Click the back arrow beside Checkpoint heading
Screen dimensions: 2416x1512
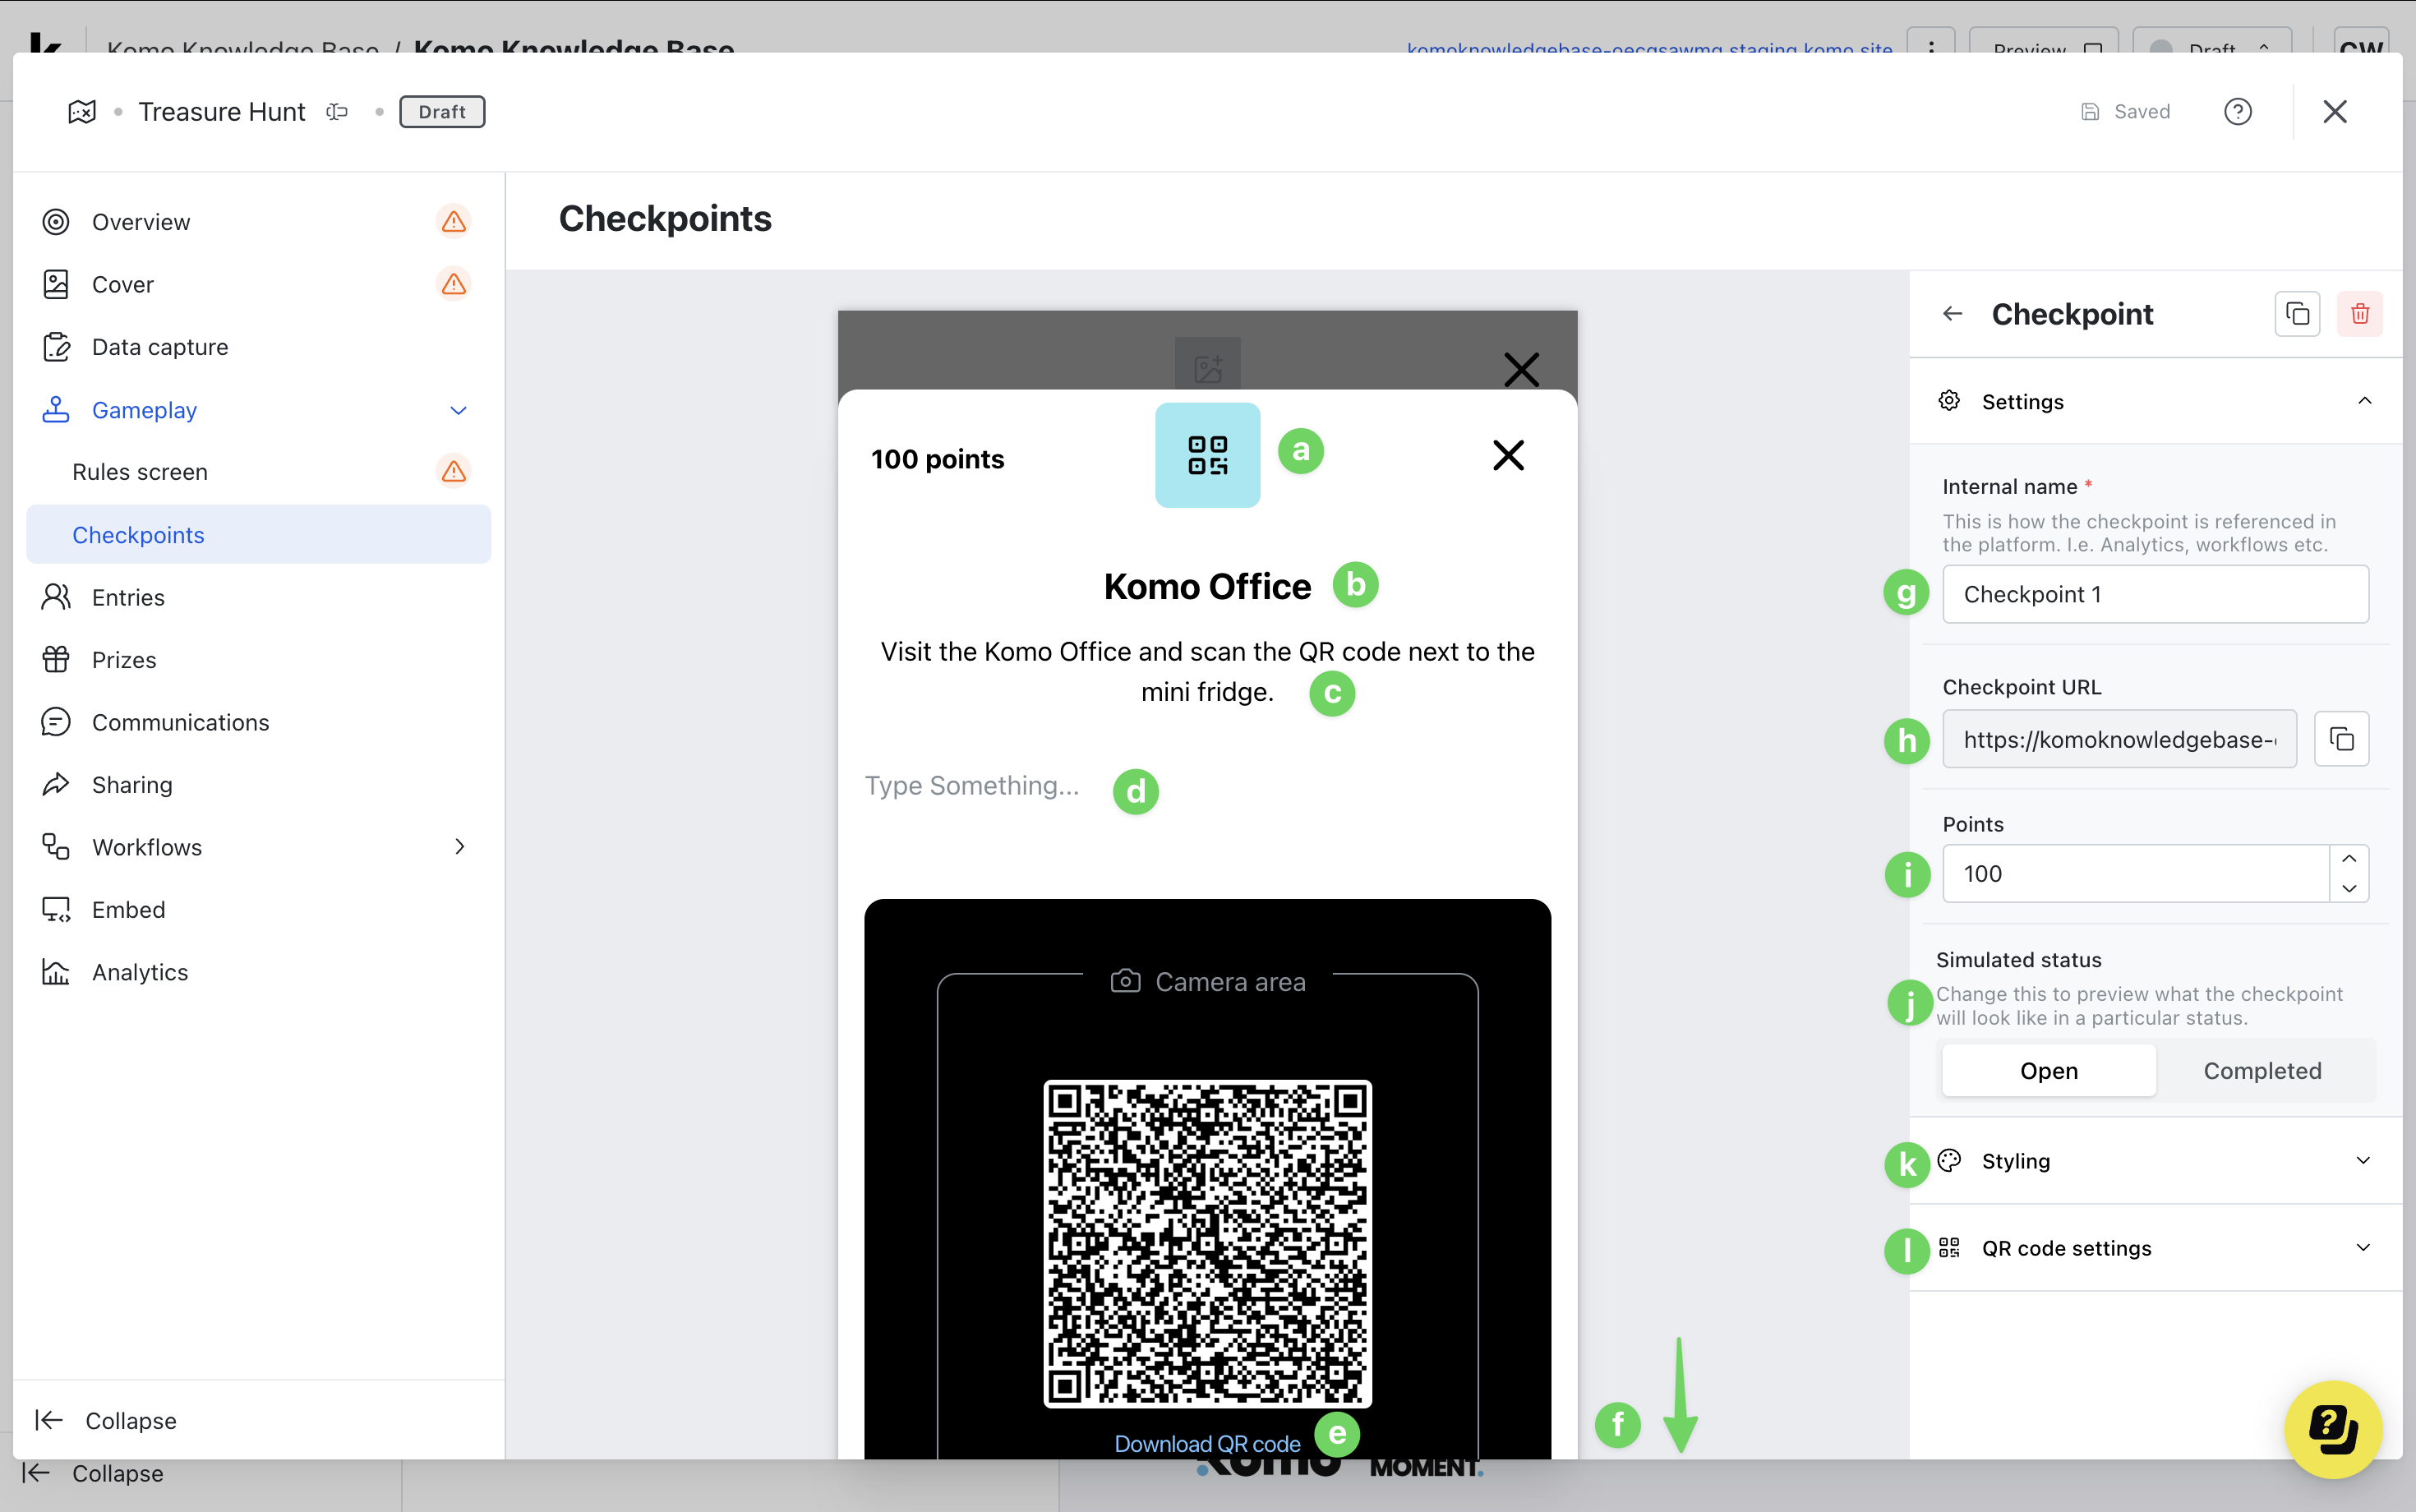pos(1952,314)
